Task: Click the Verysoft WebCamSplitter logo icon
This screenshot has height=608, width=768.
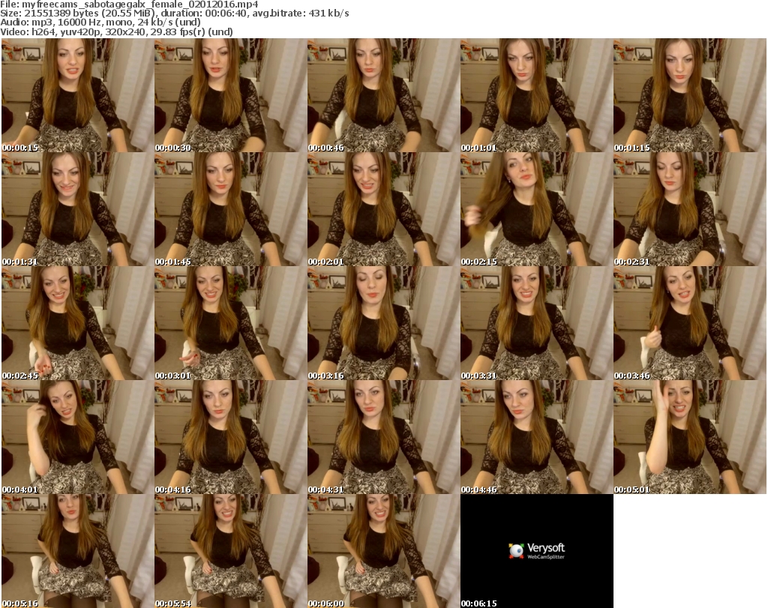Action: [x=516, y=551]
